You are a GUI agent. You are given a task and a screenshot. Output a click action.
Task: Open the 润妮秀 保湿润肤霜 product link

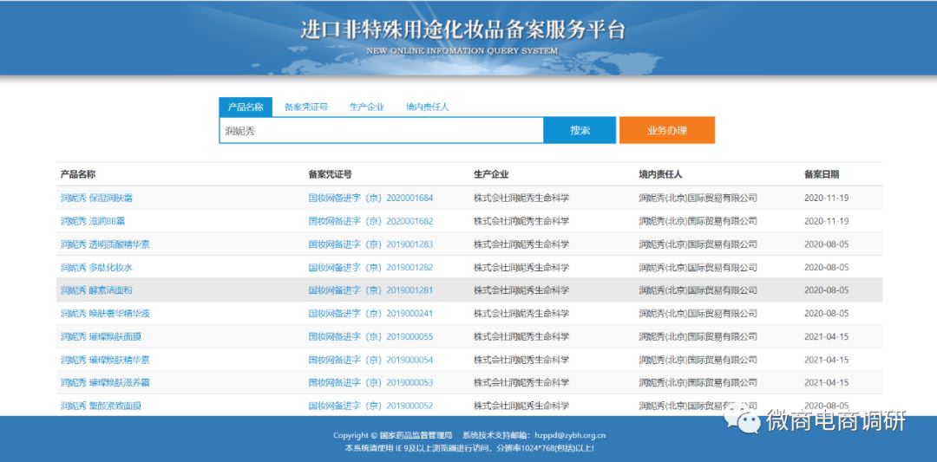(x=96, y=198)
